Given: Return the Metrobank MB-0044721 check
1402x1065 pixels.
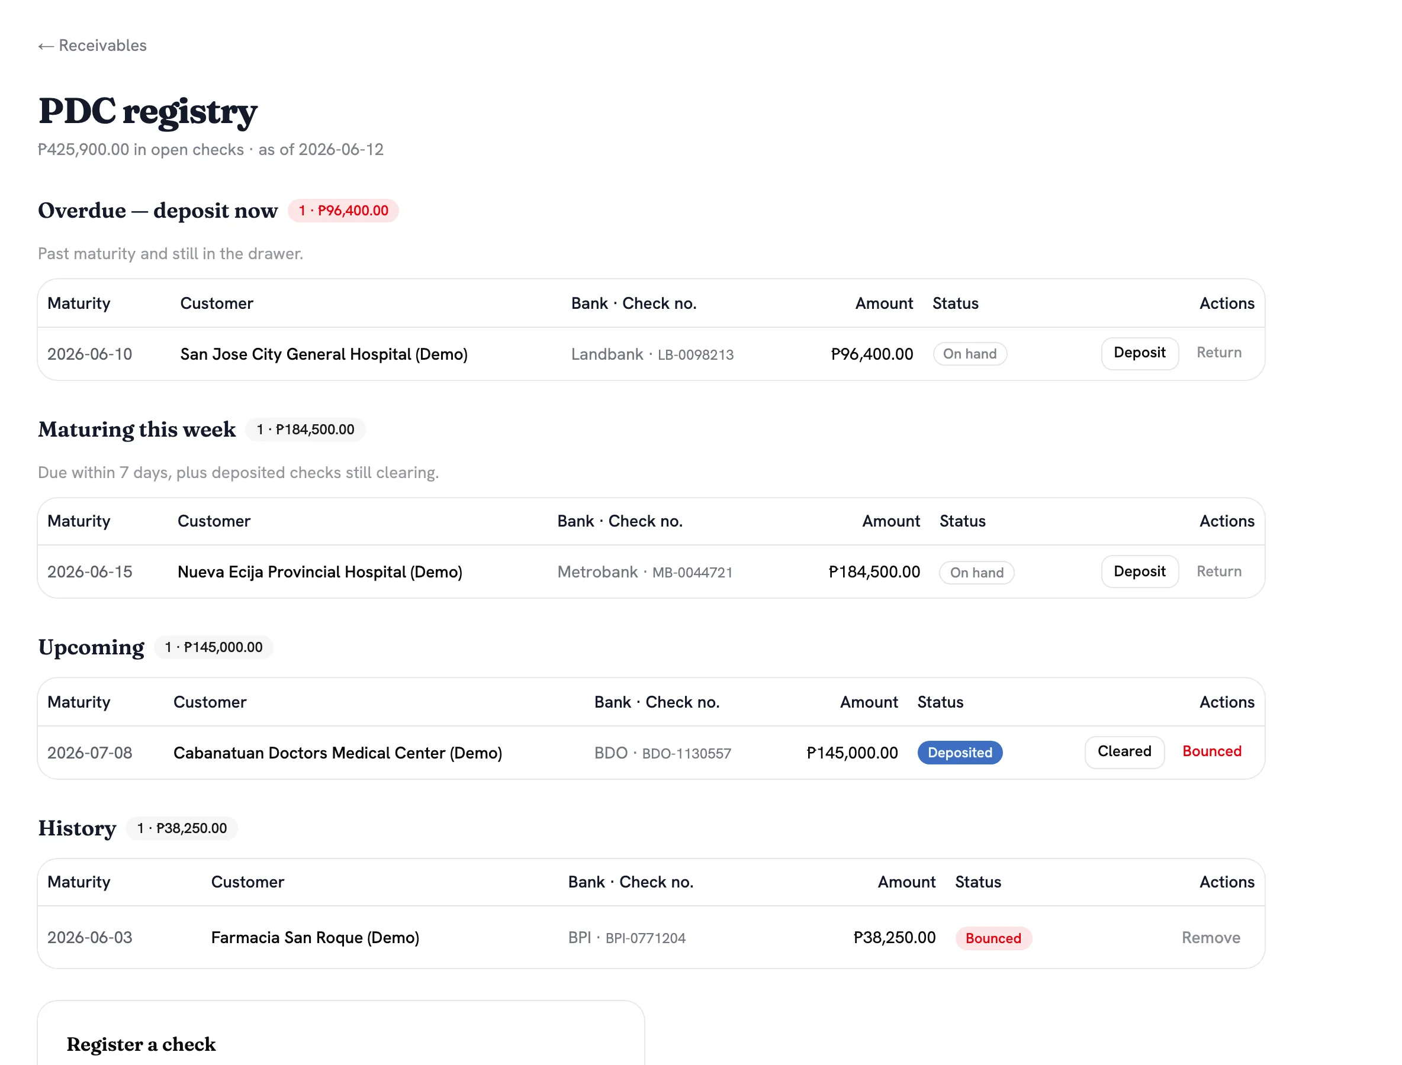Looking at the screenshot, I should (x=1218, y=571).
